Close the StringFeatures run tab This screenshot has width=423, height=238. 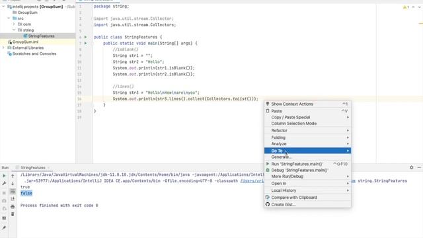click(x=48, y=167)
